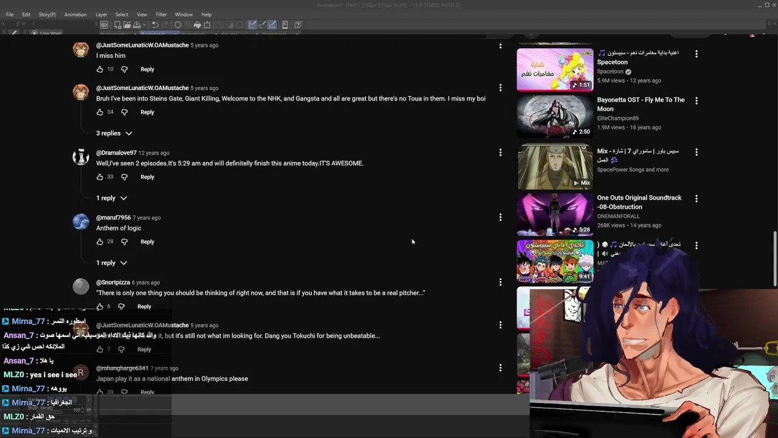Open the File menu

click(x=10, y=15)
